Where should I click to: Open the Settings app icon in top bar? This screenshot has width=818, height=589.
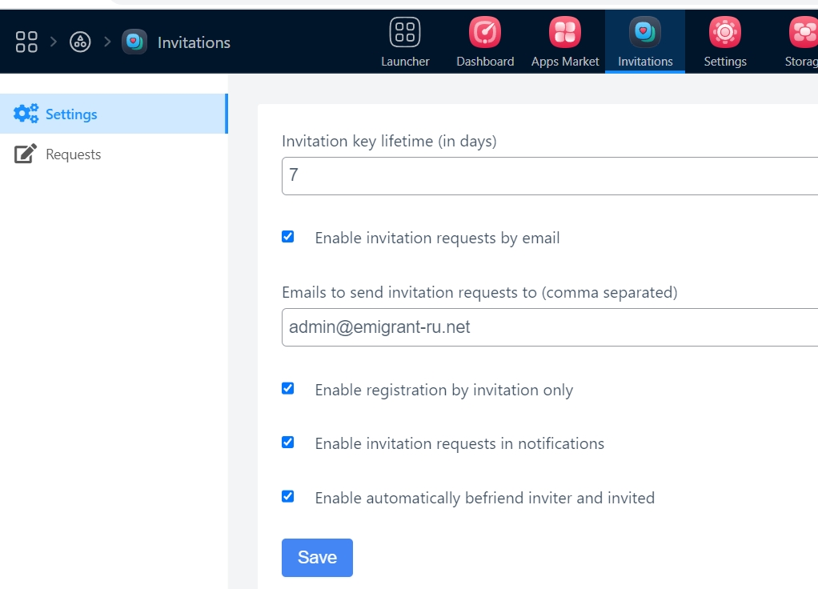click(x=725, y=33)
